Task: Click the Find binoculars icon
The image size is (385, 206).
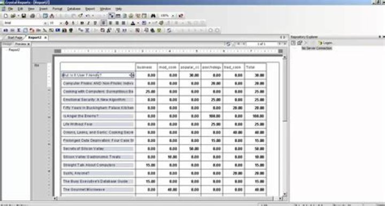Action: coord(153,16)
